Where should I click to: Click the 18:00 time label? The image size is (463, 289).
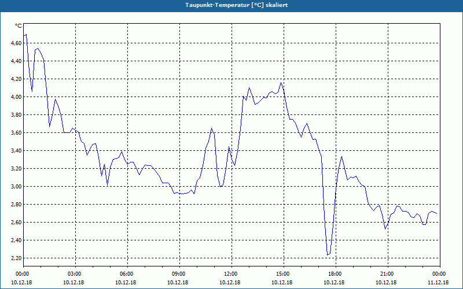click(x=336, y=274)
